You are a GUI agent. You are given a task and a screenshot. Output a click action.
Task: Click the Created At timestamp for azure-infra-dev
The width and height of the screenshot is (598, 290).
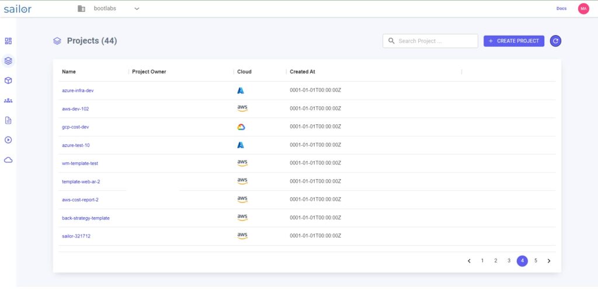pos(315,90)
